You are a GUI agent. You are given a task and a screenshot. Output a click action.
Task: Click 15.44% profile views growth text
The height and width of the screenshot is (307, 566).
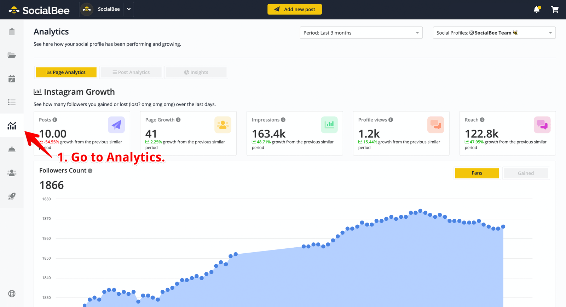tap(370, 142)
